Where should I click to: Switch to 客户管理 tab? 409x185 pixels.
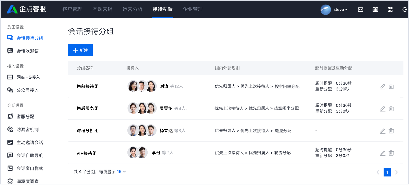[x=72, y=9]
